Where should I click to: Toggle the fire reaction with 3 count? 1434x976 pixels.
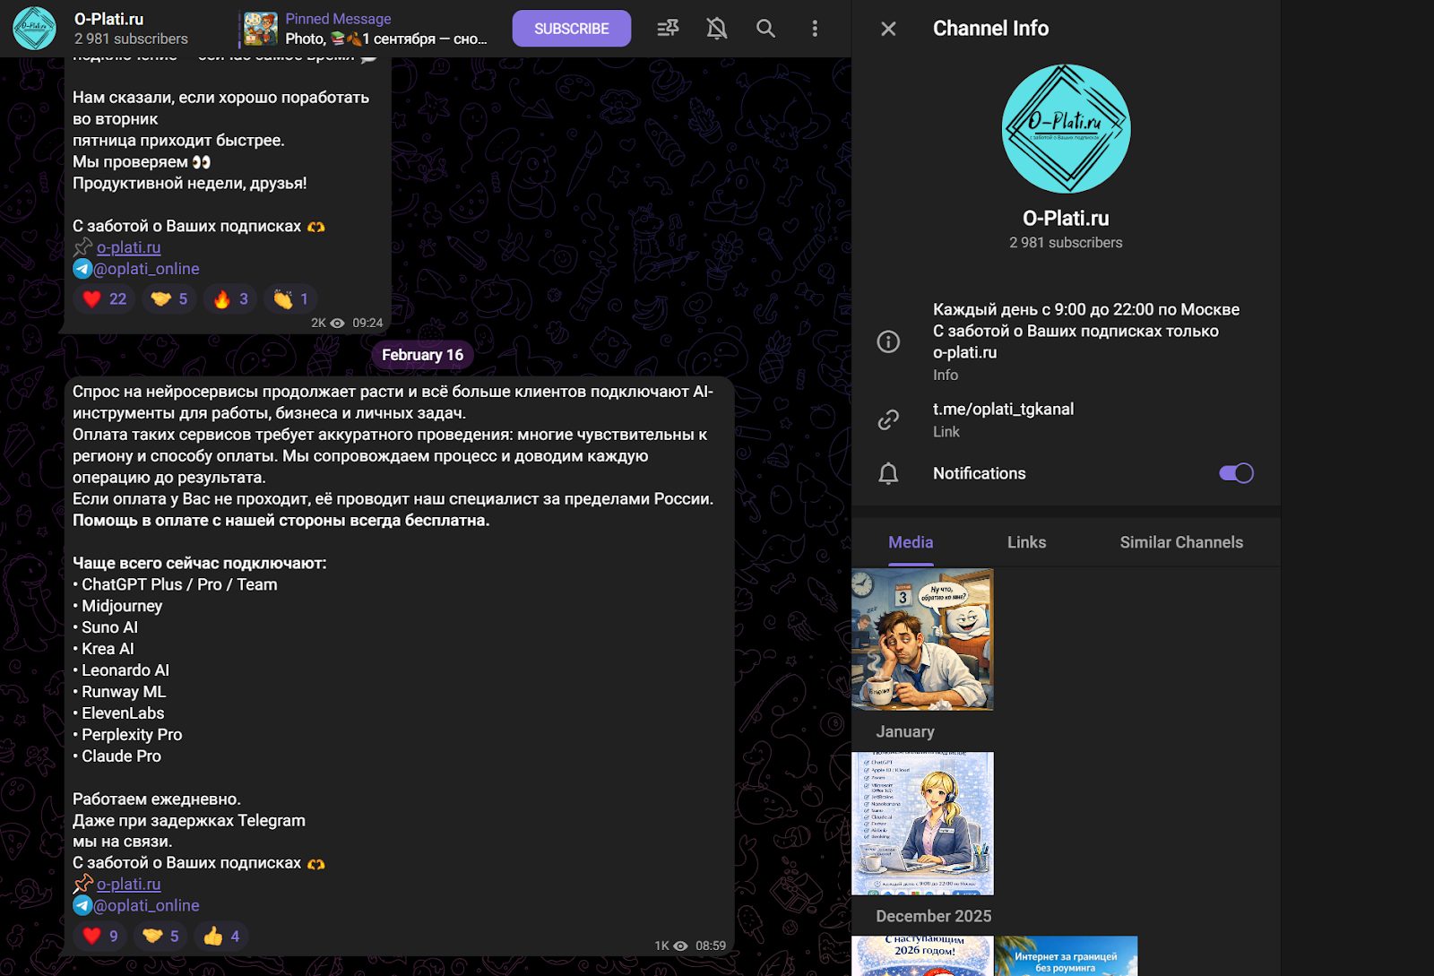click(x=231, y=299)
